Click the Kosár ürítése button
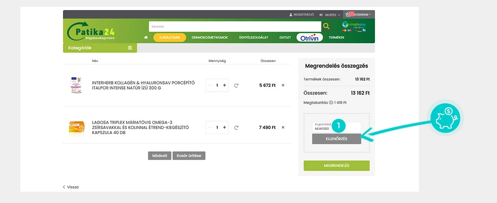The width and height of the screenshot is (497, 203). click(189, 156)
